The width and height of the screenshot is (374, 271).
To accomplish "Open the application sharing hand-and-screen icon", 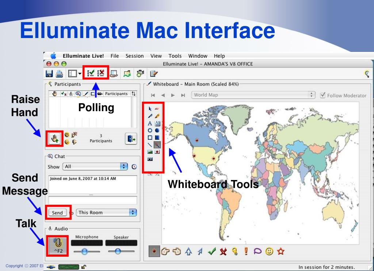I will (x=114, y=74).
